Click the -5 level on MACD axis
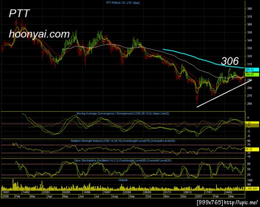 click(248, 131)
